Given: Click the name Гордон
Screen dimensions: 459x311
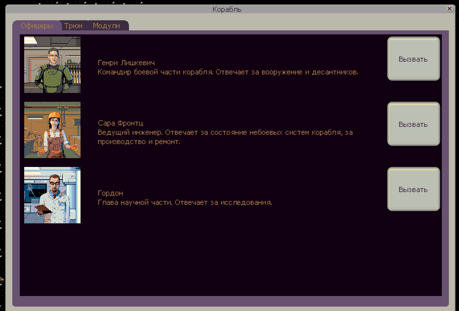Looking at the screenshot, I should (110, 193).
